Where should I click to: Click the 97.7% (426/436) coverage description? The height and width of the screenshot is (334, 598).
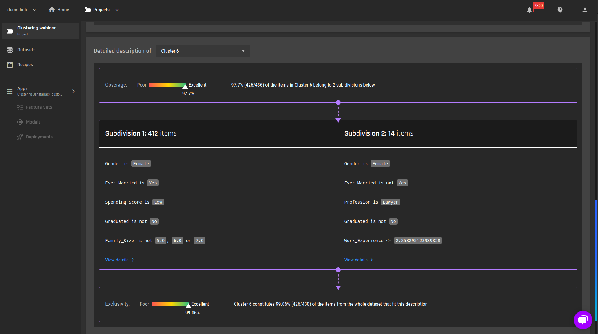(303, 85)
